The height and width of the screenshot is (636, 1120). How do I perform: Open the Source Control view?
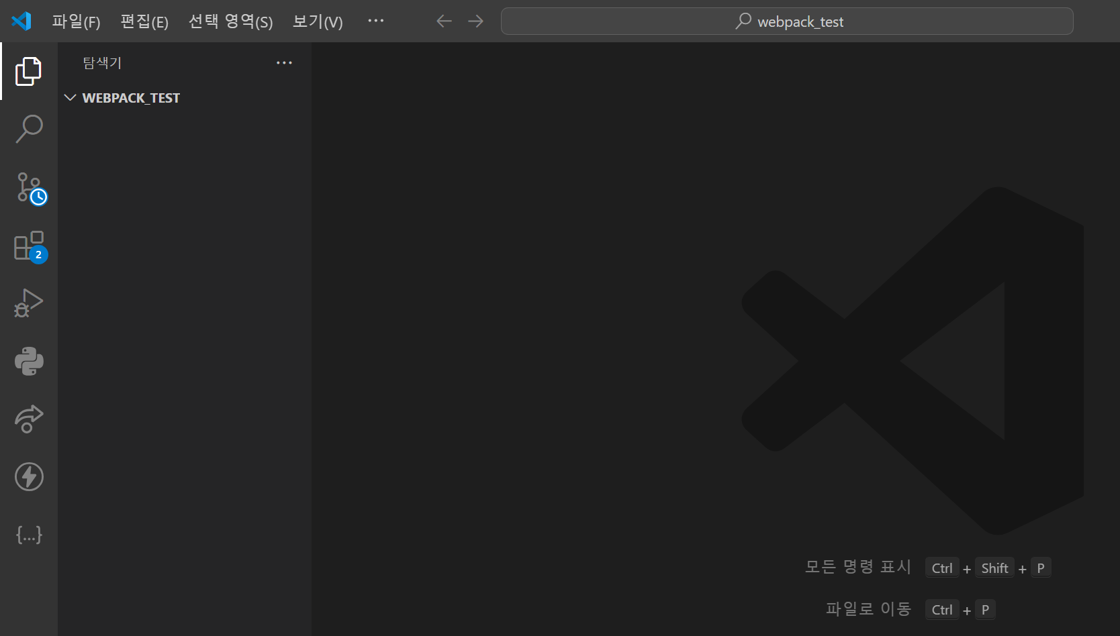coord(30,188)
